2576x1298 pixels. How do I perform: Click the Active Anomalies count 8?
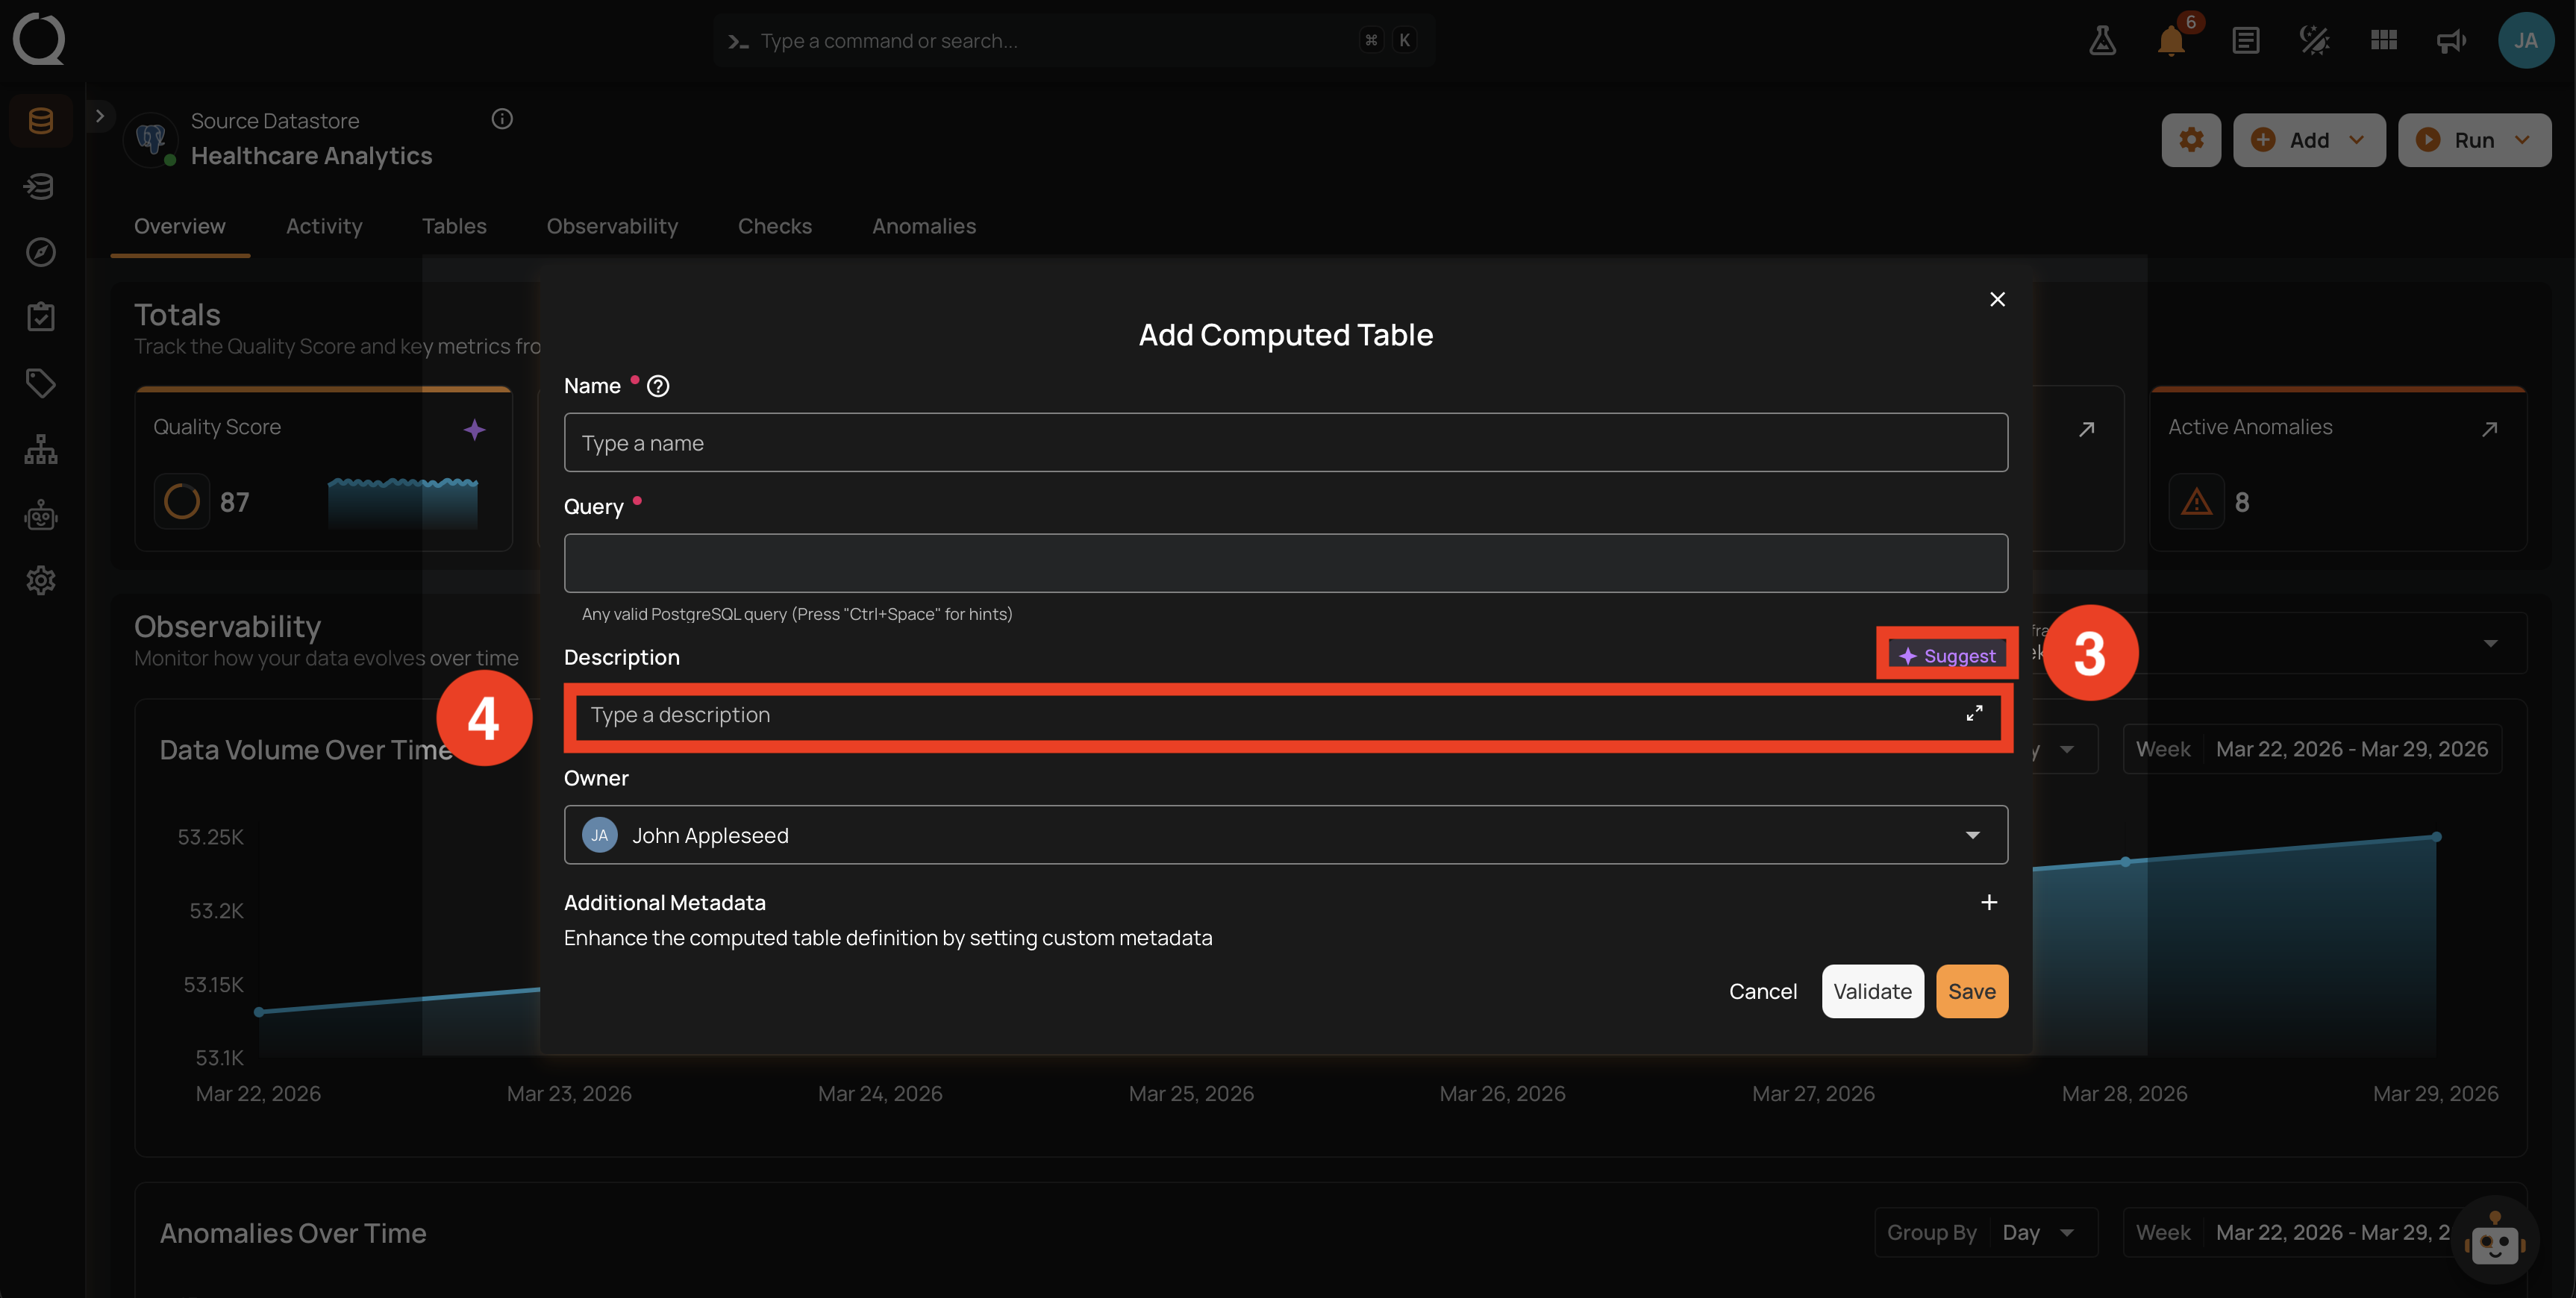tap(2242, 502)
